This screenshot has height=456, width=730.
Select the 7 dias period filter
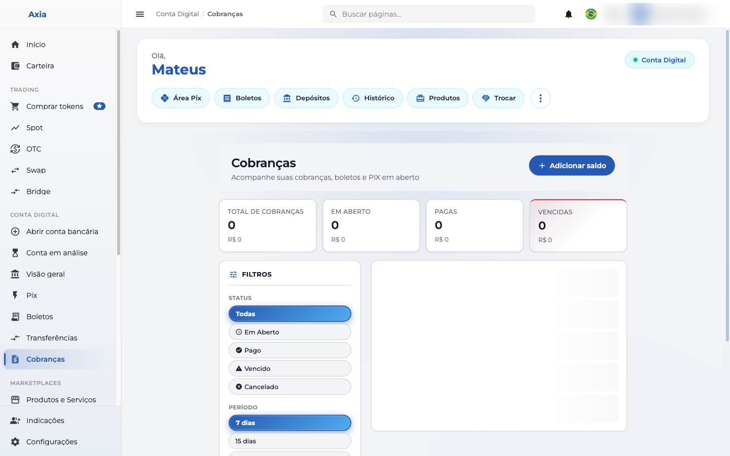click(290, 423)
